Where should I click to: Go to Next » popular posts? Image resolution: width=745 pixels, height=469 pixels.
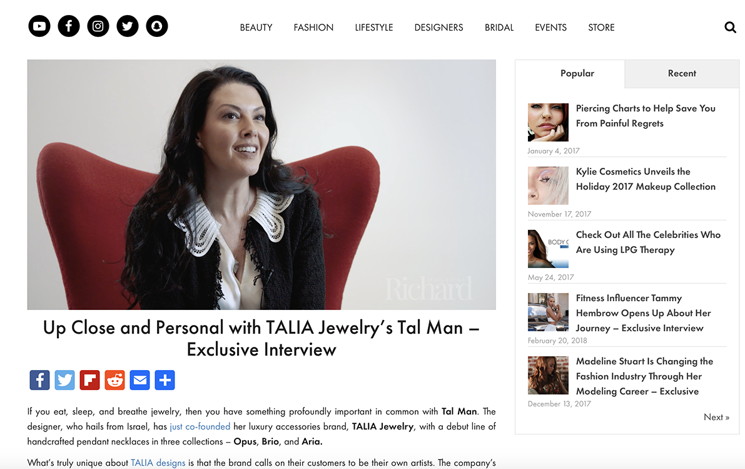(716, 417)
